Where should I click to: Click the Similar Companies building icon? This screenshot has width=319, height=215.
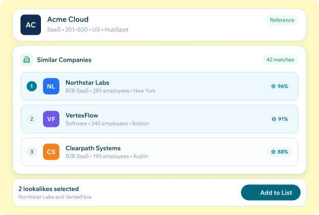27,59
